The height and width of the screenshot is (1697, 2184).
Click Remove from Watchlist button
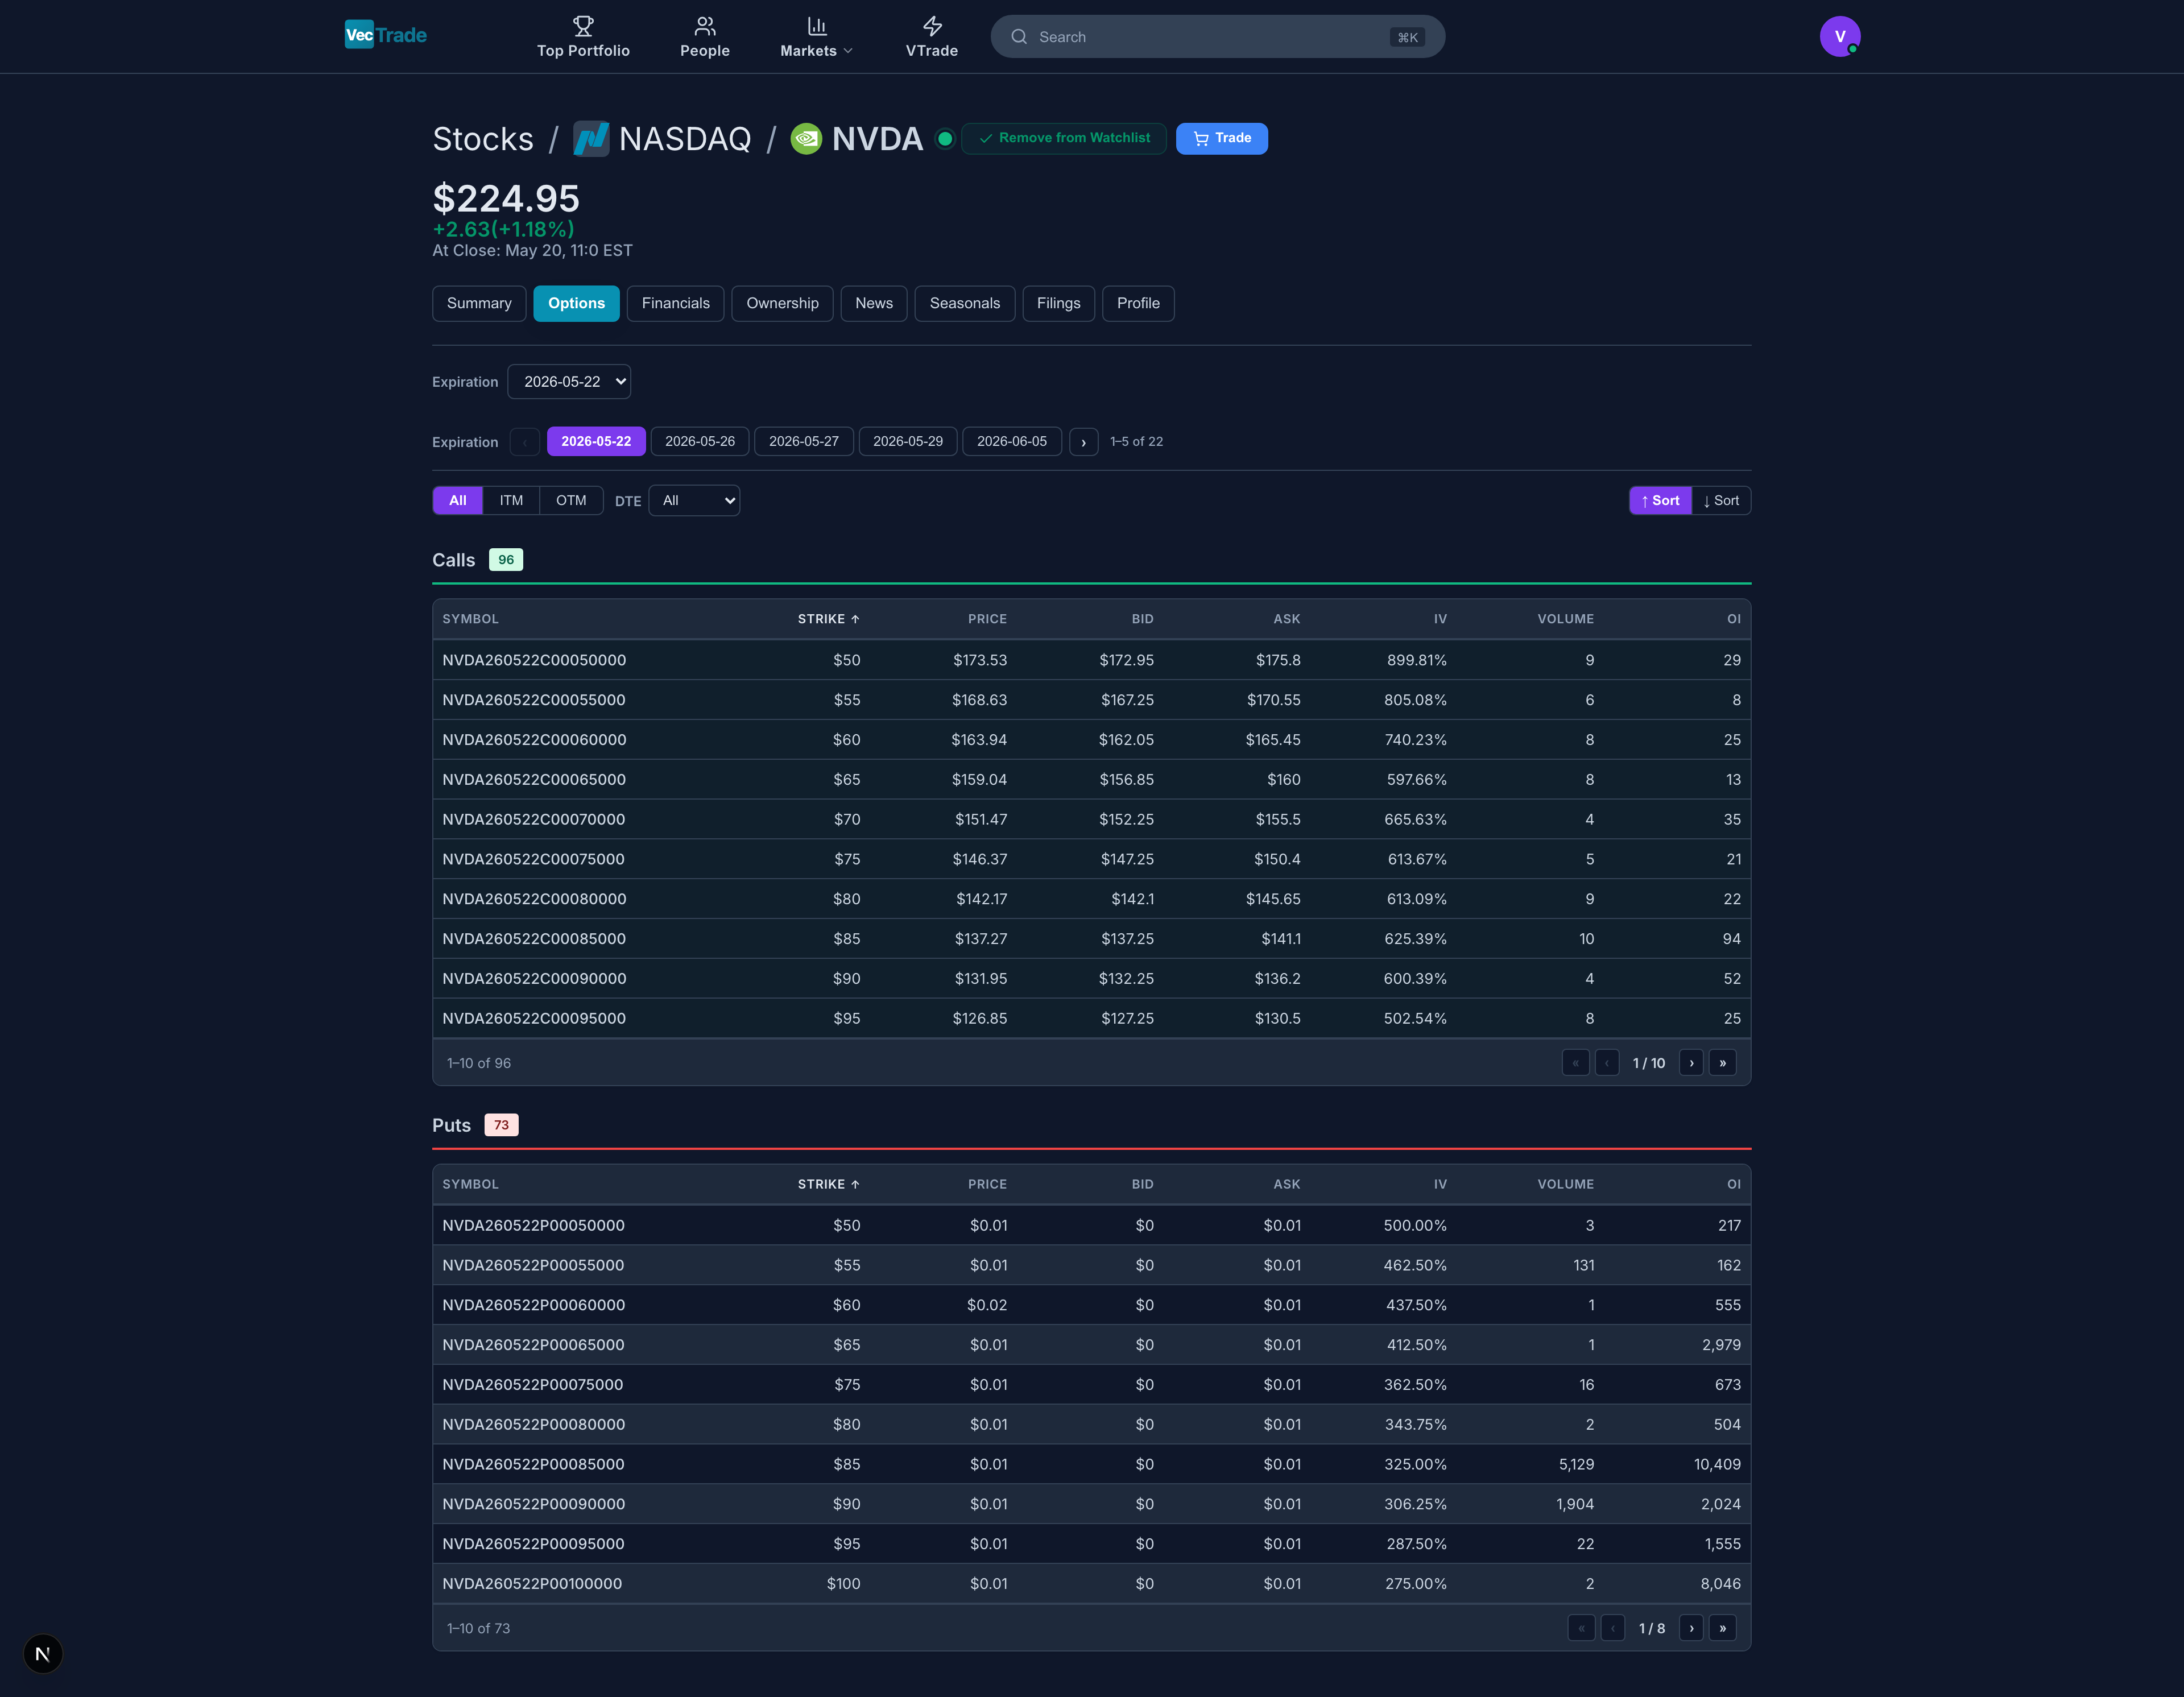tap(1064, 138)
